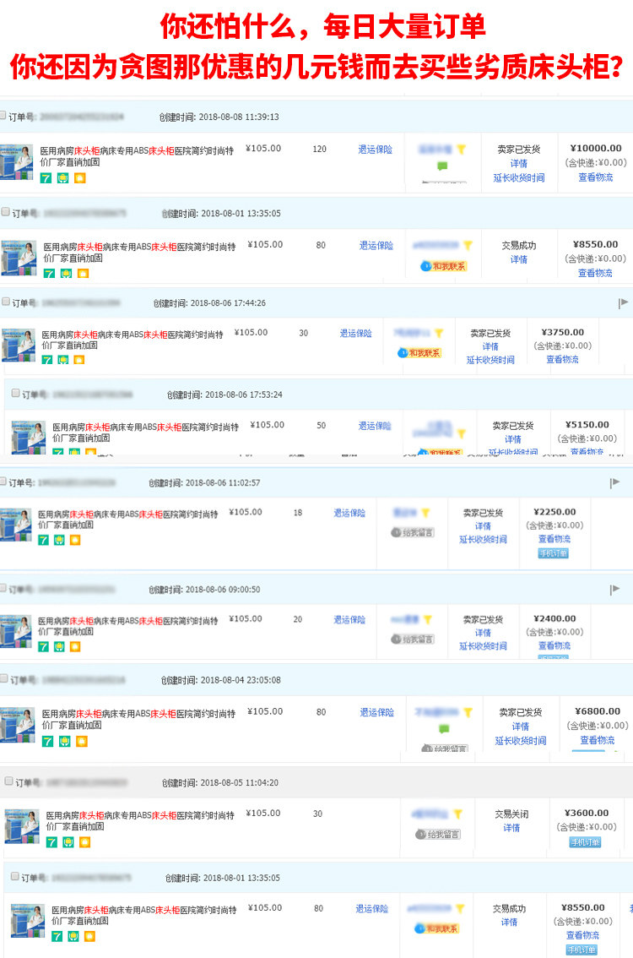Open 退运保险 link in the ¥10000.00 order

(375, 149)
